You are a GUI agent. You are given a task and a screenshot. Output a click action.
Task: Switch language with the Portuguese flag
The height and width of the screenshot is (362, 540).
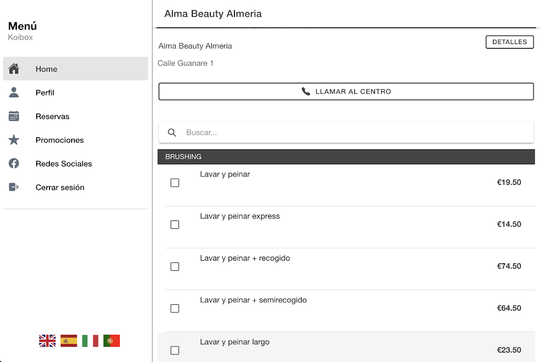pyautogui.click(x=112, y=341)
